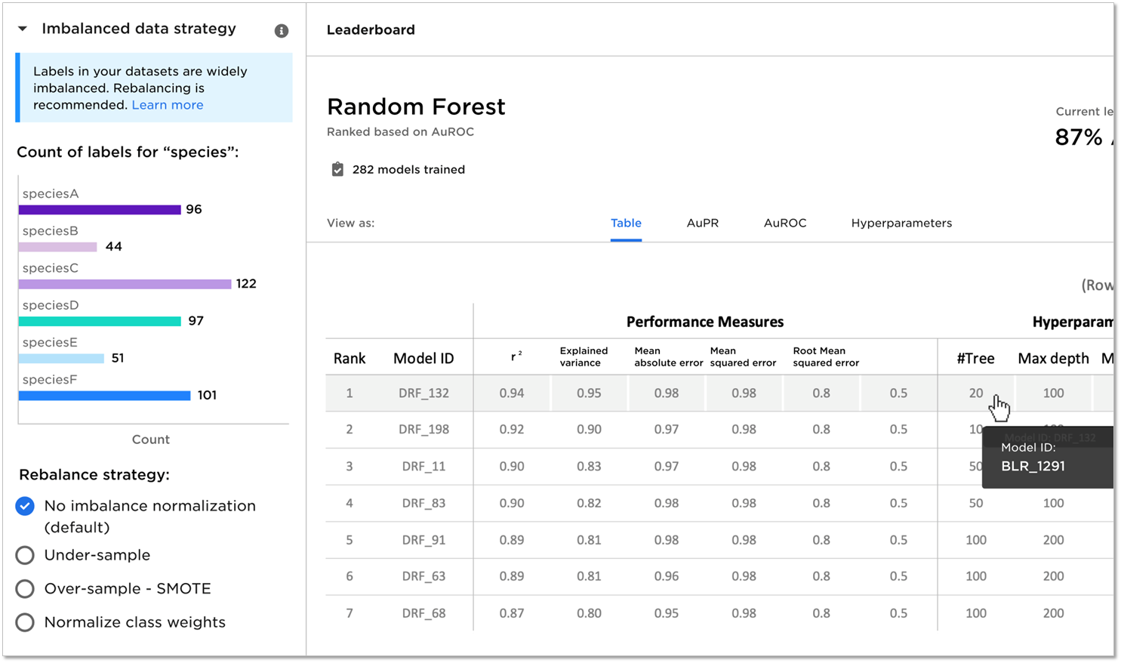The height and width of the screenshot is (663, 1121).
Task: Click the 87% current leader value
Action: 1079,137
